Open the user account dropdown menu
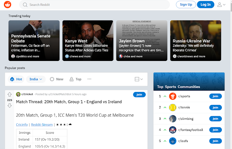Image resolution: width=232 pixels, height=149 pixels. 221,5
